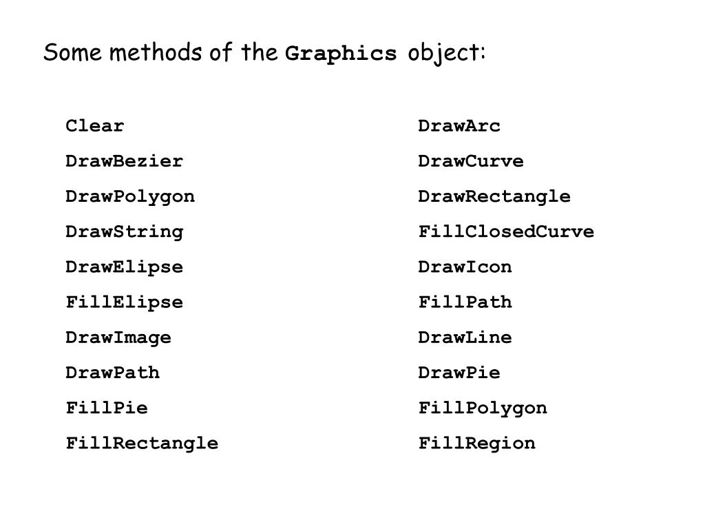The image size is (705, 529).
Task: Click the DrawElipse method
Action: click(125, 267)
